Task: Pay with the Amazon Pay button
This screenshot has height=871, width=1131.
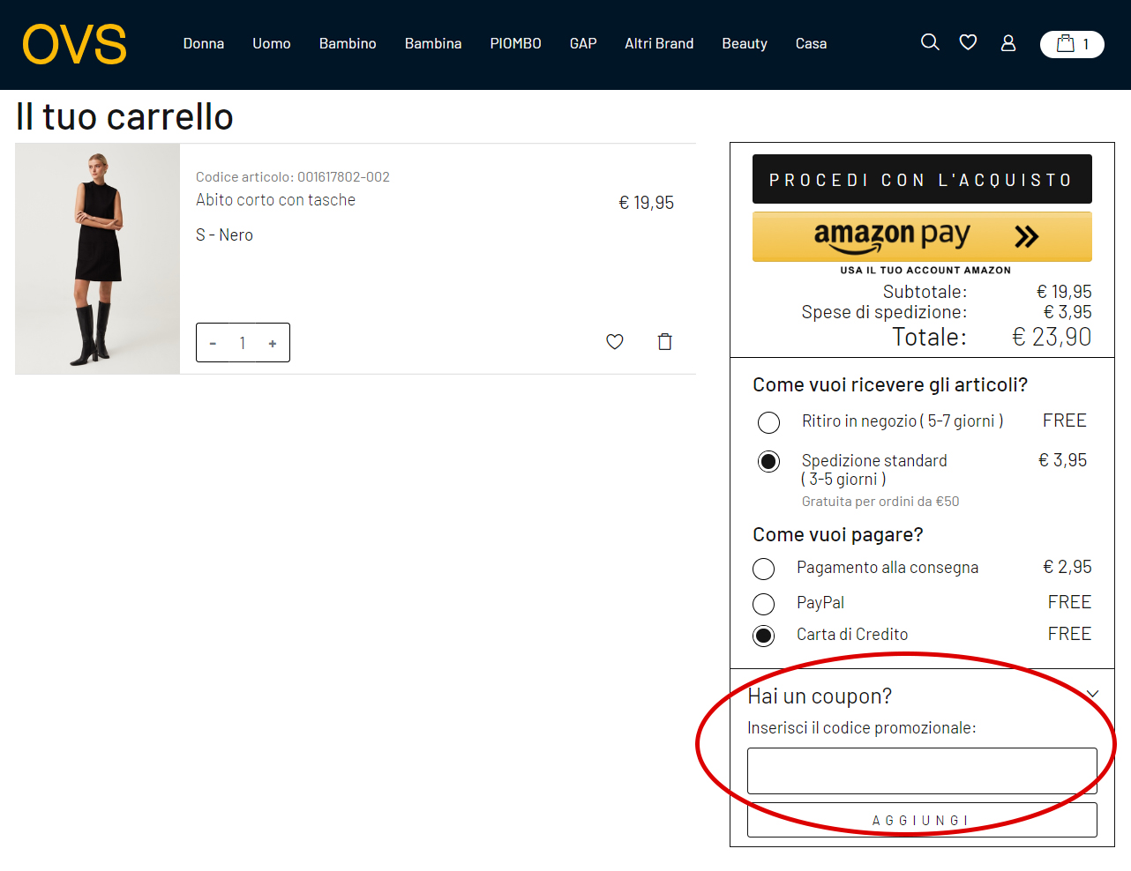Action: pos(922,236)
